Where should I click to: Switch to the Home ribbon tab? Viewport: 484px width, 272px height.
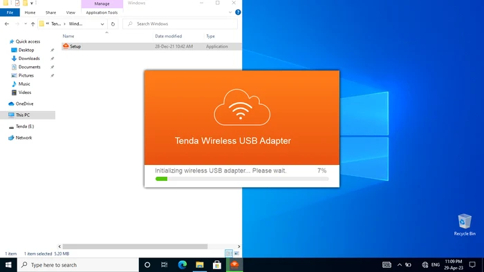point(30,12)
